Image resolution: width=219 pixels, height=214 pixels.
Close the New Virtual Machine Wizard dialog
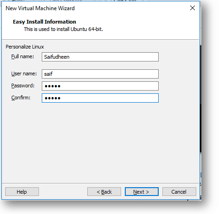pyautogui.click(x=193, y=8)
